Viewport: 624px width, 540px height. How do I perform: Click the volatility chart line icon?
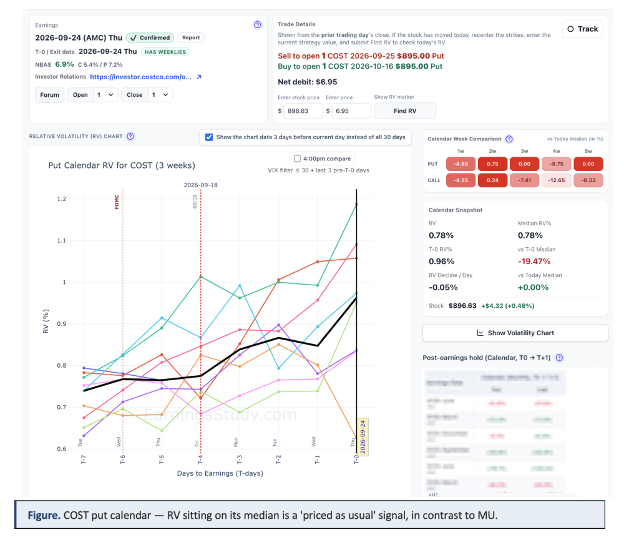(x=480, y=333)
